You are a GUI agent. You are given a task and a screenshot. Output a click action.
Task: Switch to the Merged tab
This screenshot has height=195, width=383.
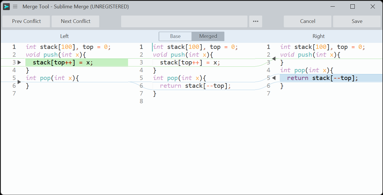pos(208,36)
